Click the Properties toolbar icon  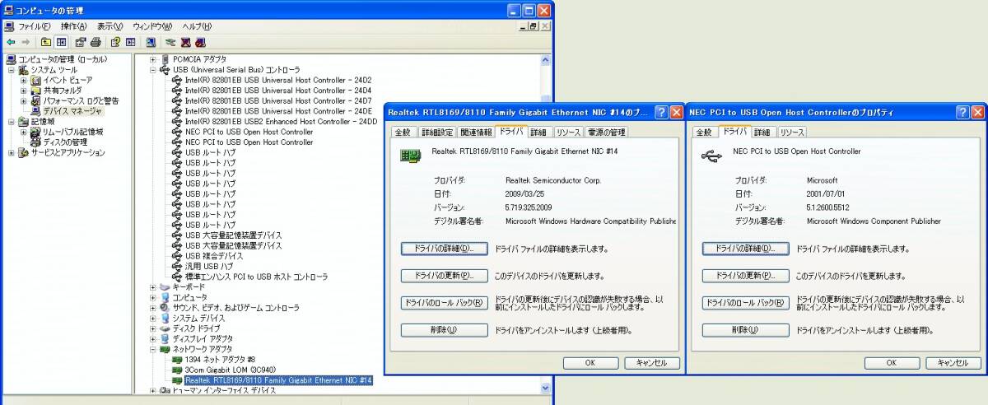pos(81,42)
